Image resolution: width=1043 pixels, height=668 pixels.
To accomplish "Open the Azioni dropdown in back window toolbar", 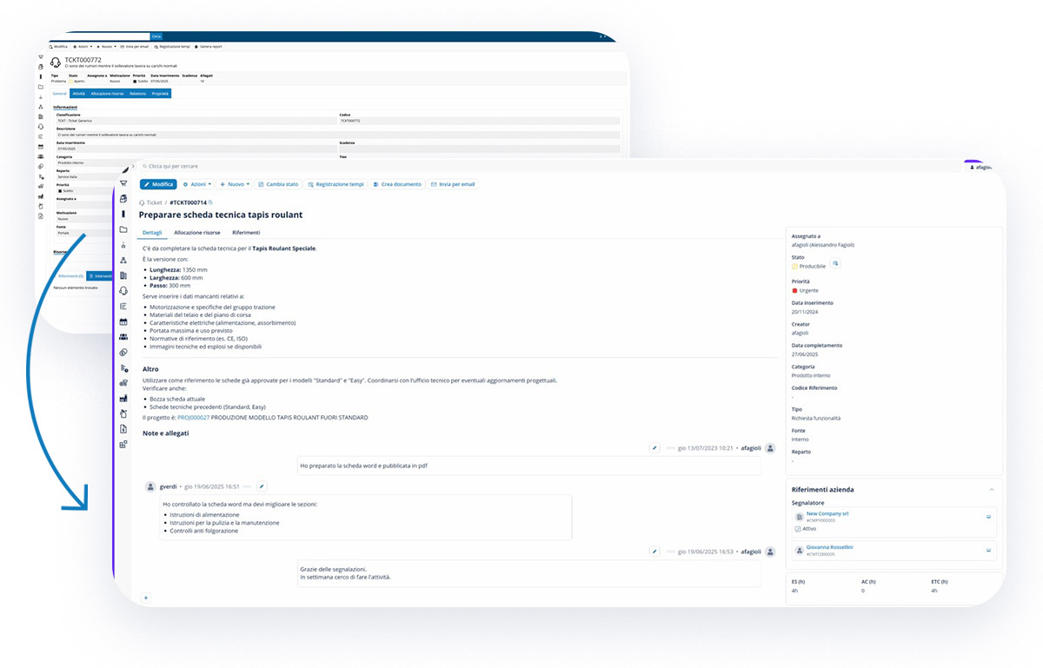I will click(83, 46).
